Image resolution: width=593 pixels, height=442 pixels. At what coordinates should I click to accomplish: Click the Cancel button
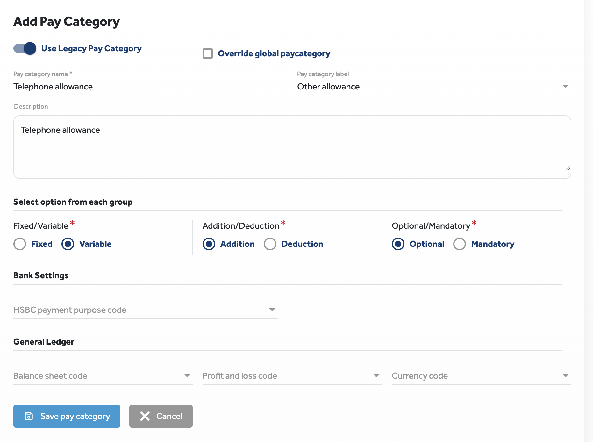[161, 416]
